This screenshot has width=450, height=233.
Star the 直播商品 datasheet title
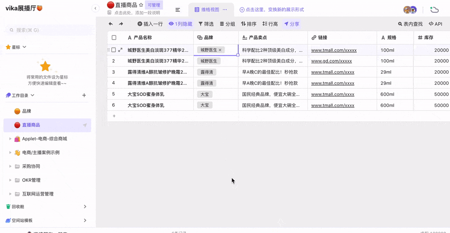141,5
